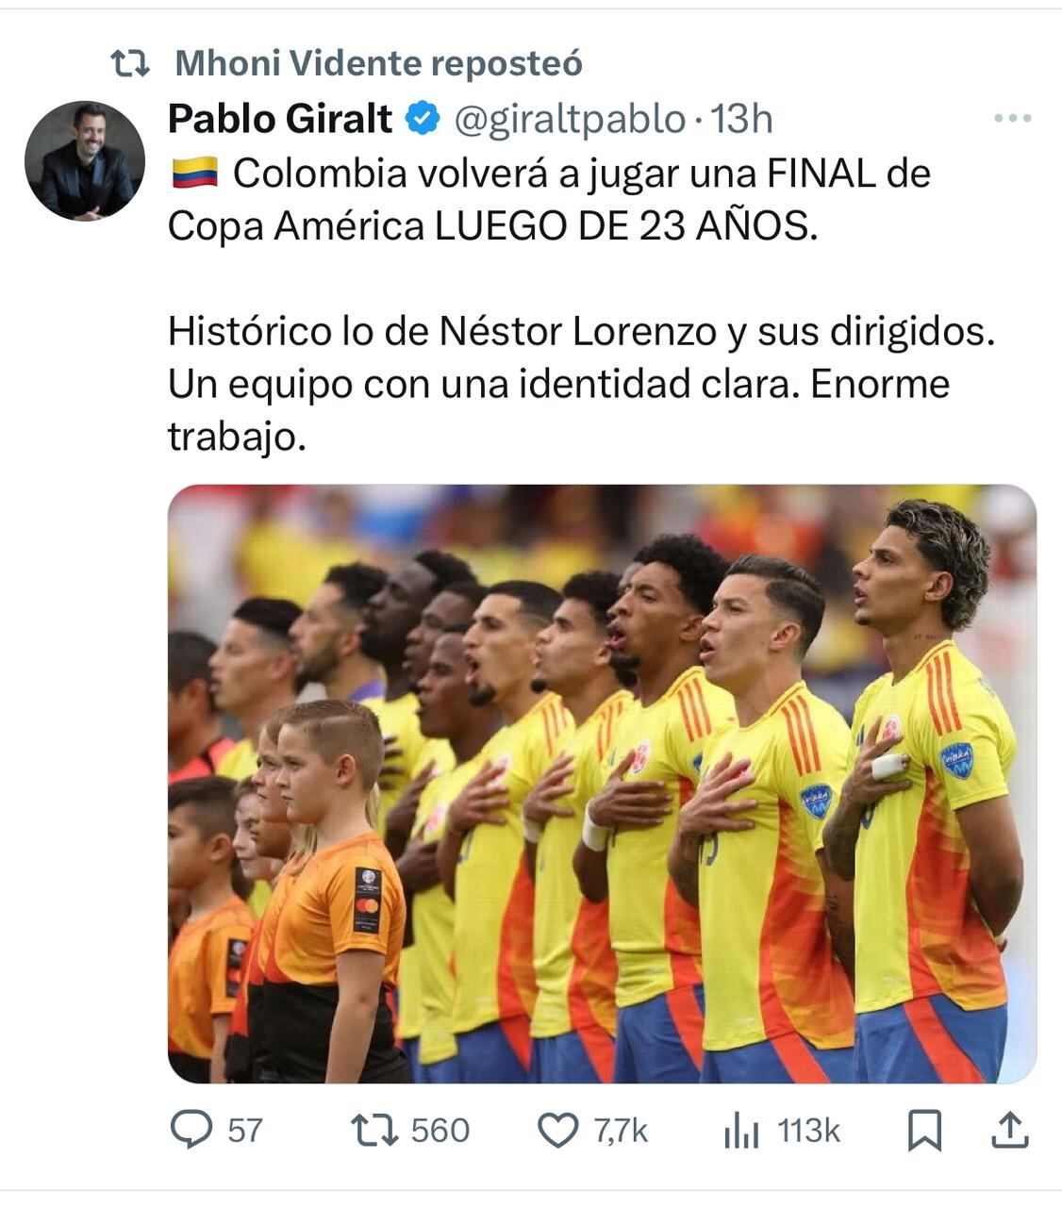Open the three-dot more options menu

click(1013, 119)
